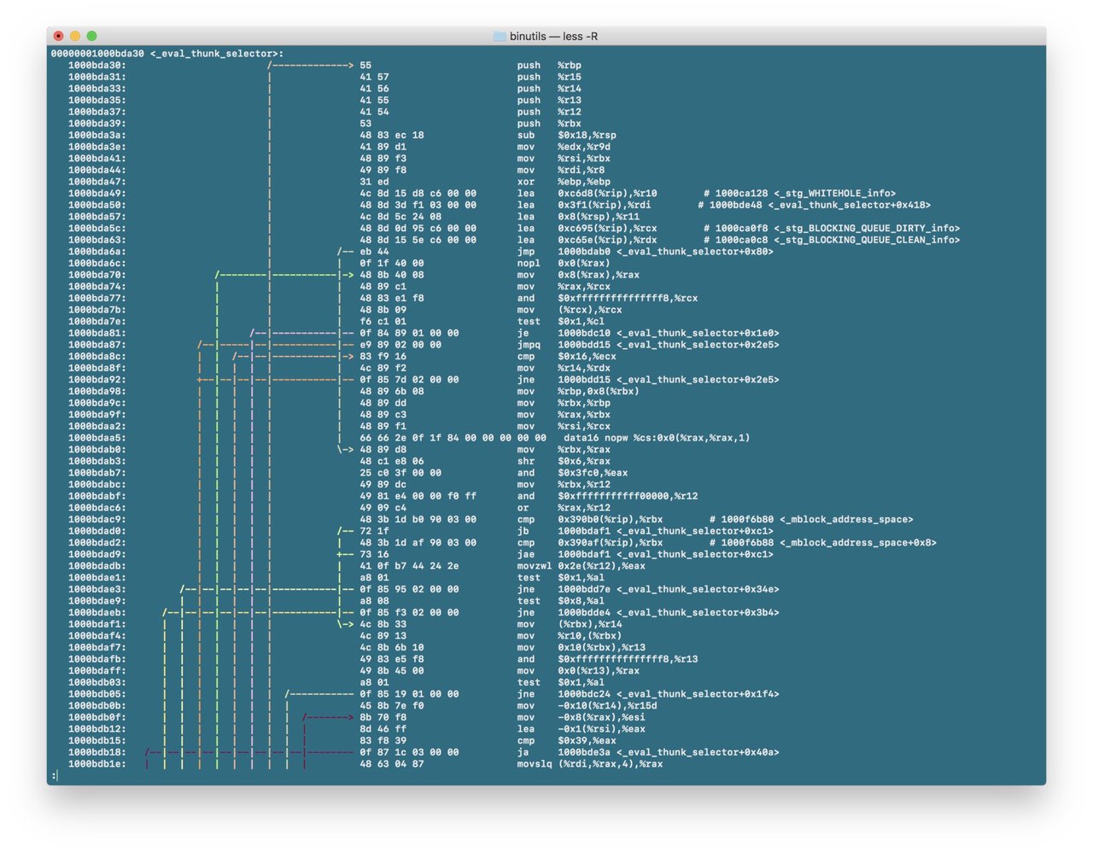Image resolution: width=1093 pixels, height=852 pixels.
Task: Click the operand "$0x39,%eax"
Action: [587, 741]
